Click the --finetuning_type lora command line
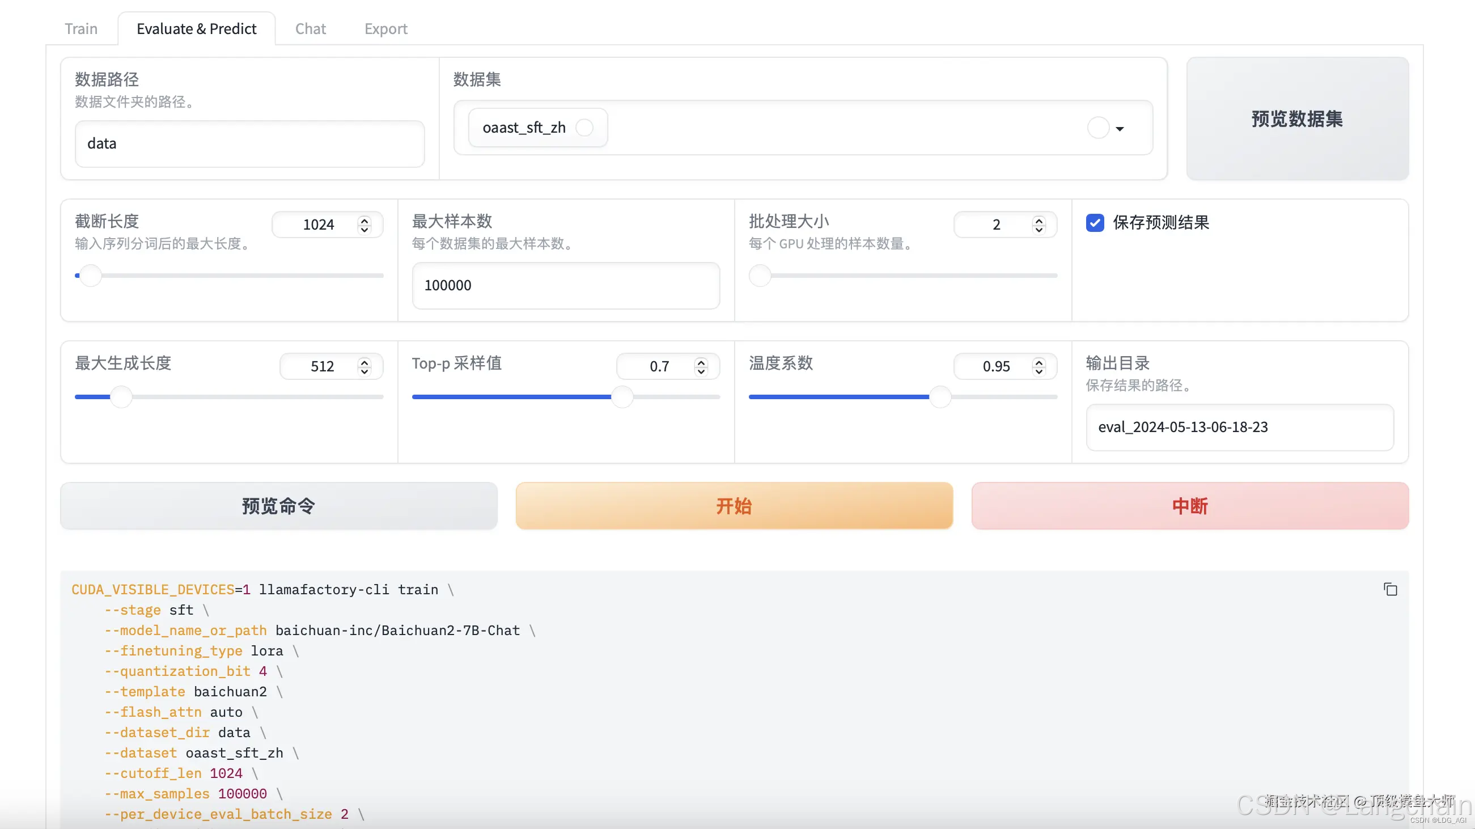1475x829 pixels. point(202,651)
